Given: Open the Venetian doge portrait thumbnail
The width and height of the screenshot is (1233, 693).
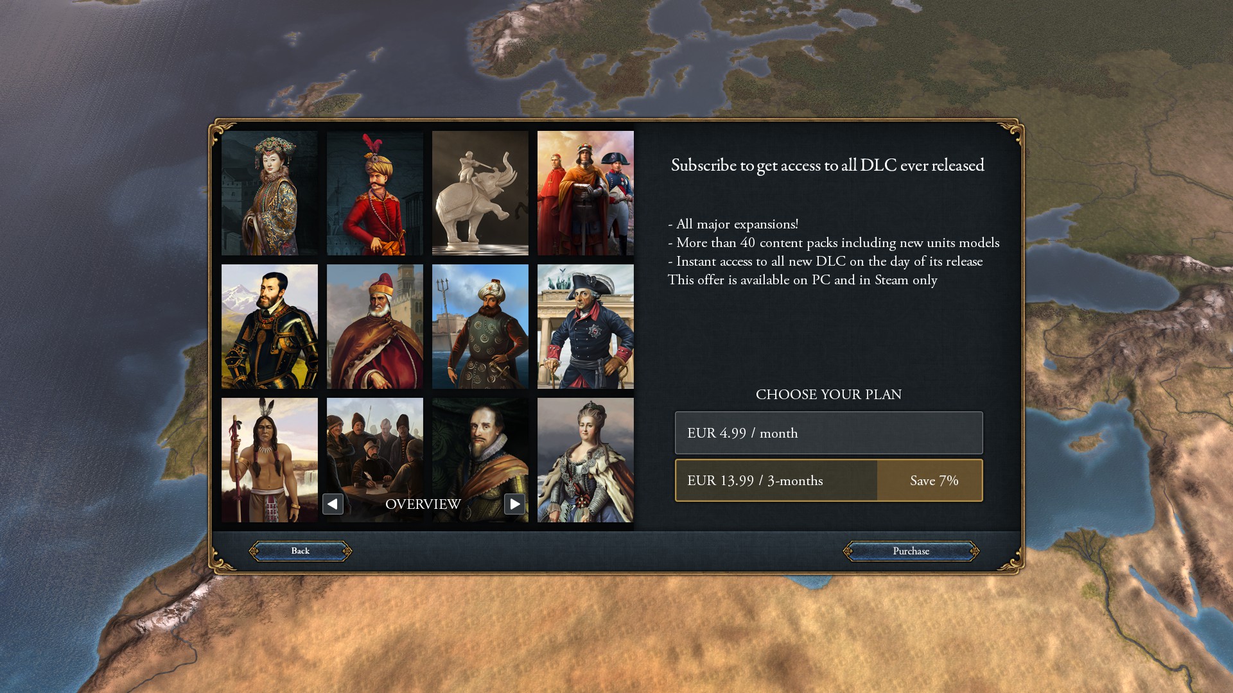Looking at the screenshot, I should point(375,327).
